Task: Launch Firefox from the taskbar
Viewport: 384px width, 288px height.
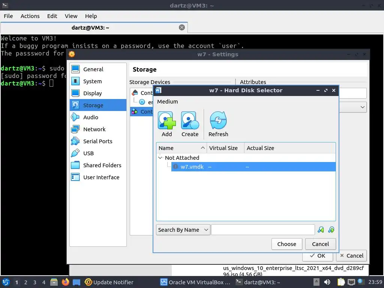Action: tap(65, 282)
